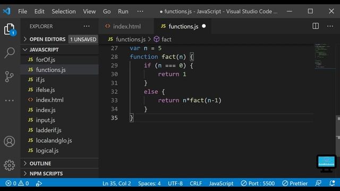Viewport: 340px width, 191px height.
Task: Click the 'if (n === 0) {' code line
Action: (x=168, y=65)
